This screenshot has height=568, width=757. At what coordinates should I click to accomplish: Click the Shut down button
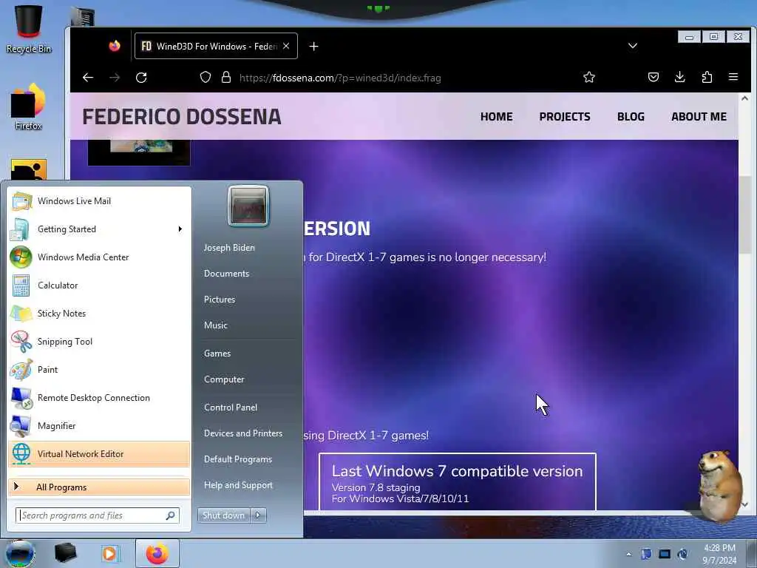[x=223, y=515]
